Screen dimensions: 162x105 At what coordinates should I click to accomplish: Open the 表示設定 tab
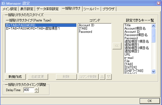point(27,9)
